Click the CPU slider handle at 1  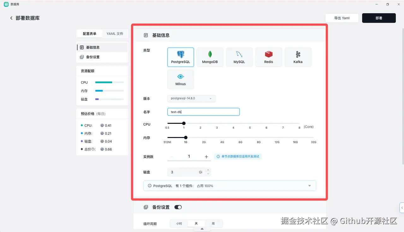[x=184, y=123]
